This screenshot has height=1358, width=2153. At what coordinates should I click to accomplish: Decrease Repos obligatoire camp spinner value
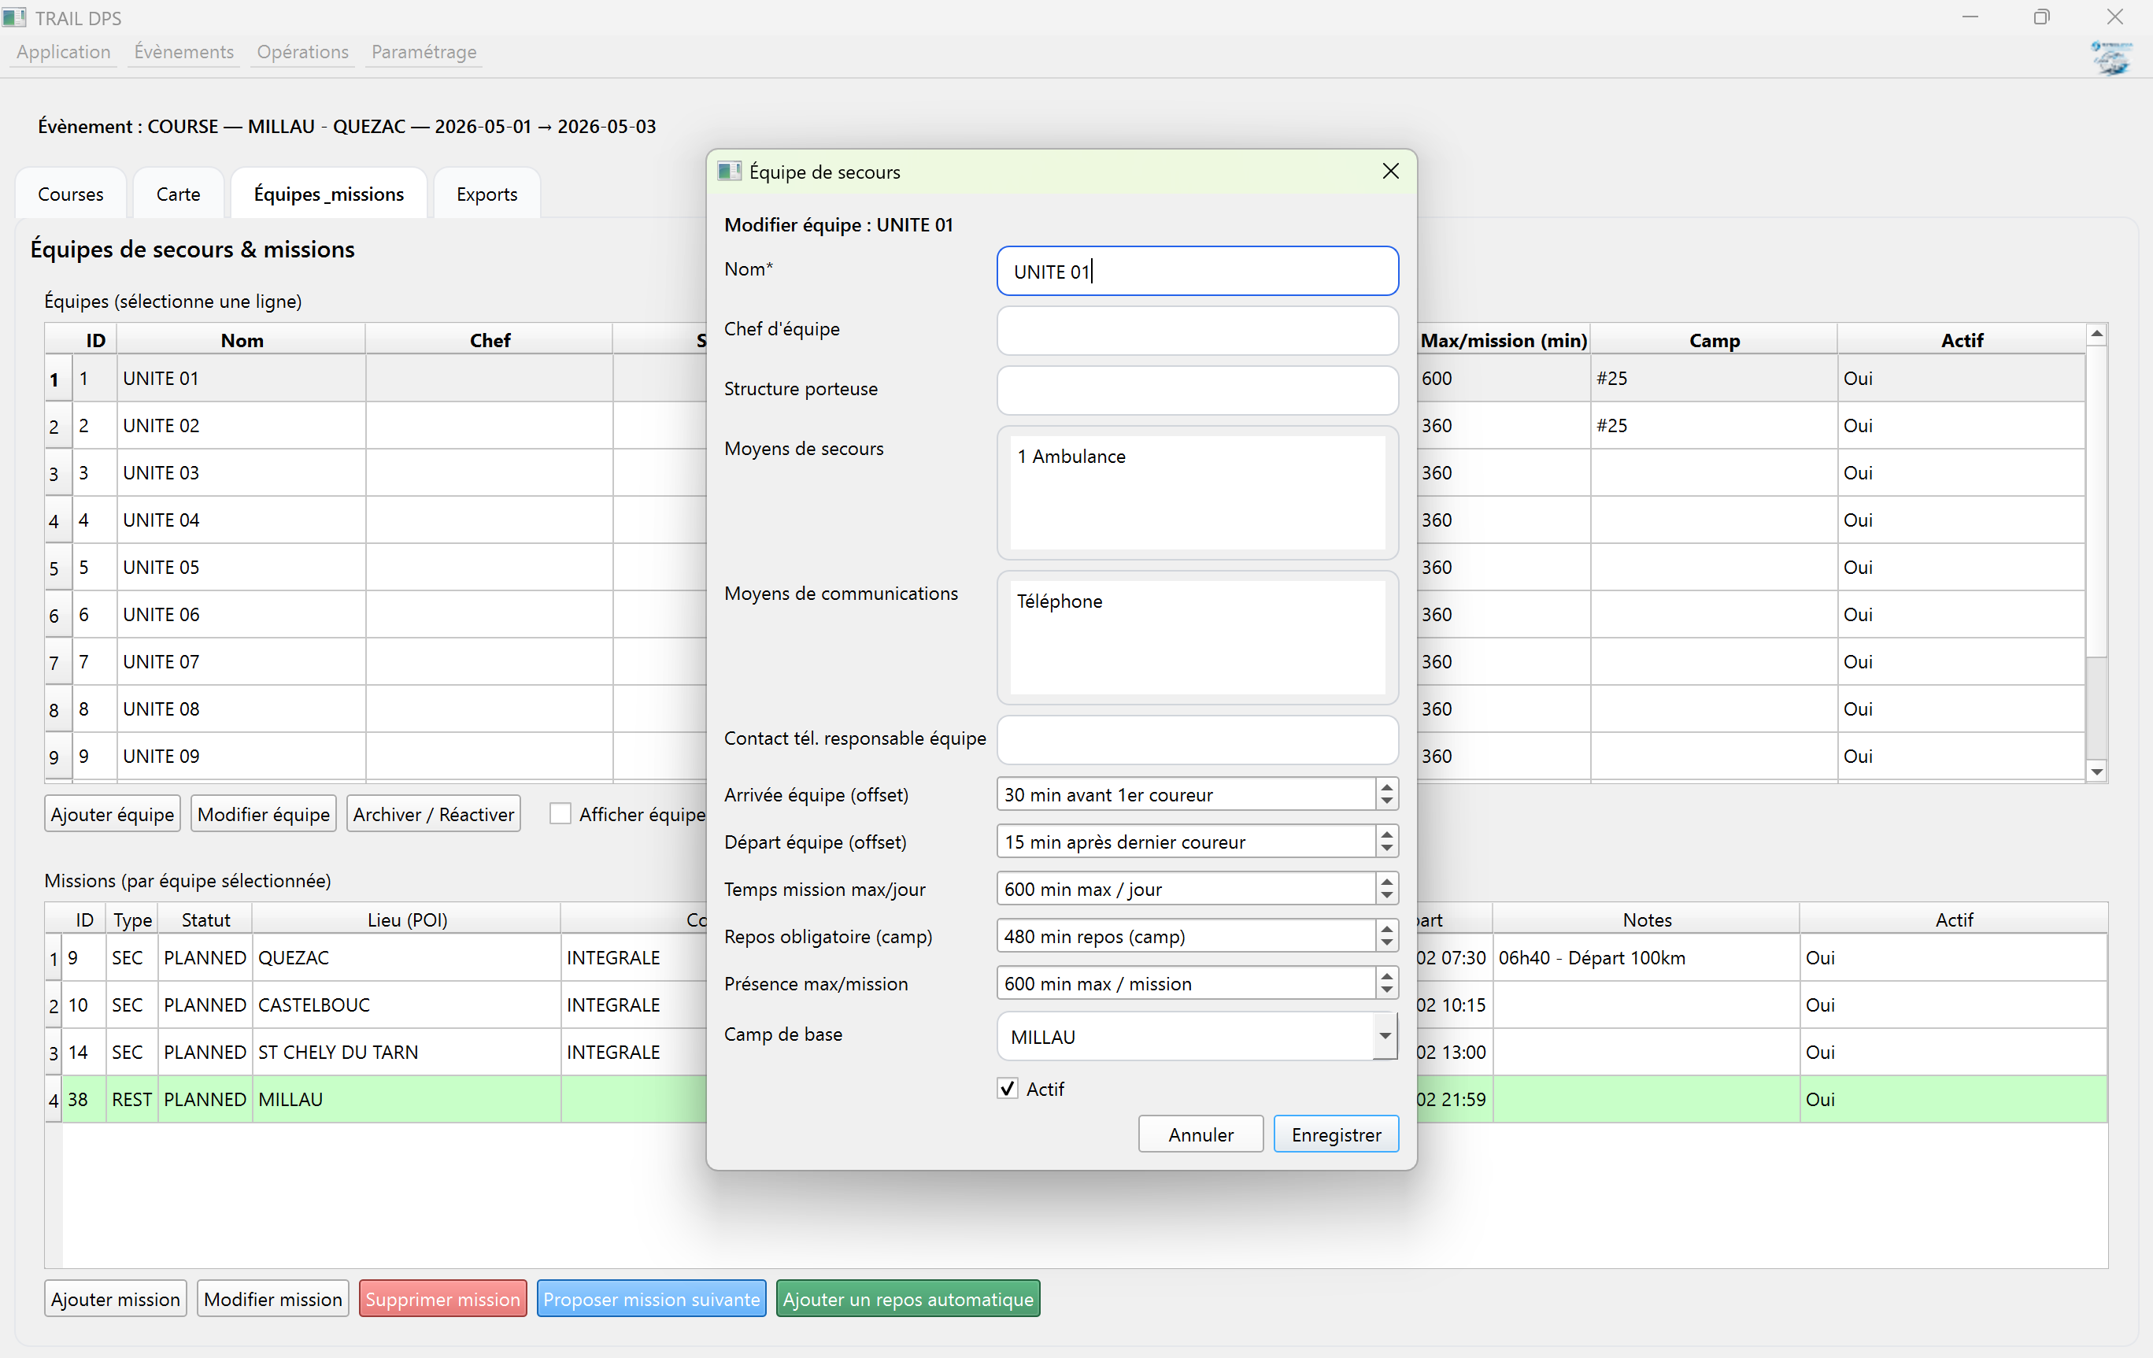[x=1385, y=943]
